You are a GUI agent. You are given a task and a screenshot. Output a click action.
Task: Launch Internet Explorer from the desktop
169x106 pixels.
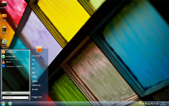(x=4, y=43)
